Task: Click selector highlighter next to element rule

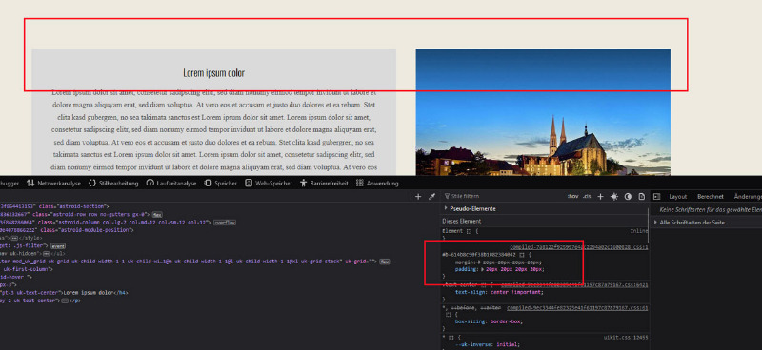Action: pyautogui.click(x=469, y=231)
